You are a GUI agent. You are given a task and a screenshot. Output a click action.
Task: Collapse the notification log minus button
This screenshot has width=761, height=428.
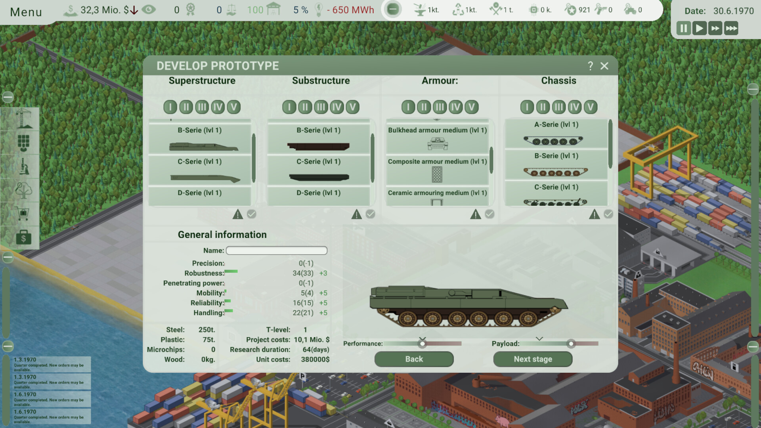8,346
